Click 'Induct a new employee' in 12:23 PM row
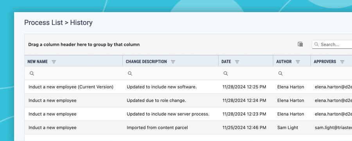Image resolution: width=352 pixels, height=141 pixels. point(52,114)
